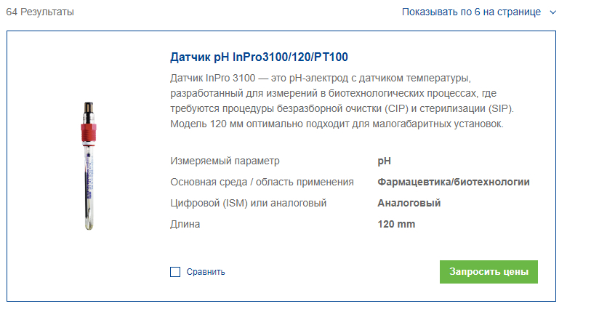Click the 'Сравнить' label text
The image size is (599, 309).
click(206, 272)
